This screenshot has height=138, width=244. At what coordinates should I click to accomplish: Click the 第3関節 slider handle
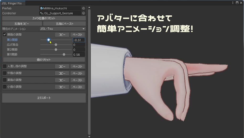tap(49, 40)
